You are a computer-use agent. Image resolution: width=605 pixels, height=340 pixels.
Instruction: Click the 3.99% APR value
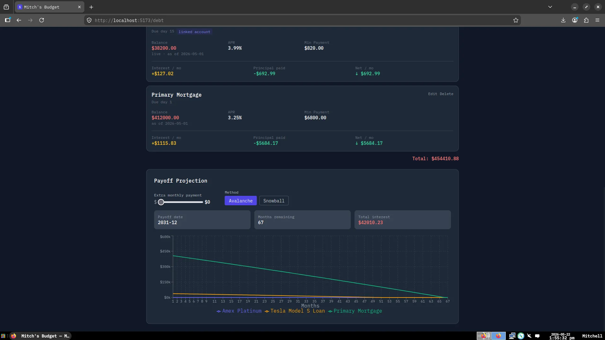pyautogui.click(x=235, y=48)
